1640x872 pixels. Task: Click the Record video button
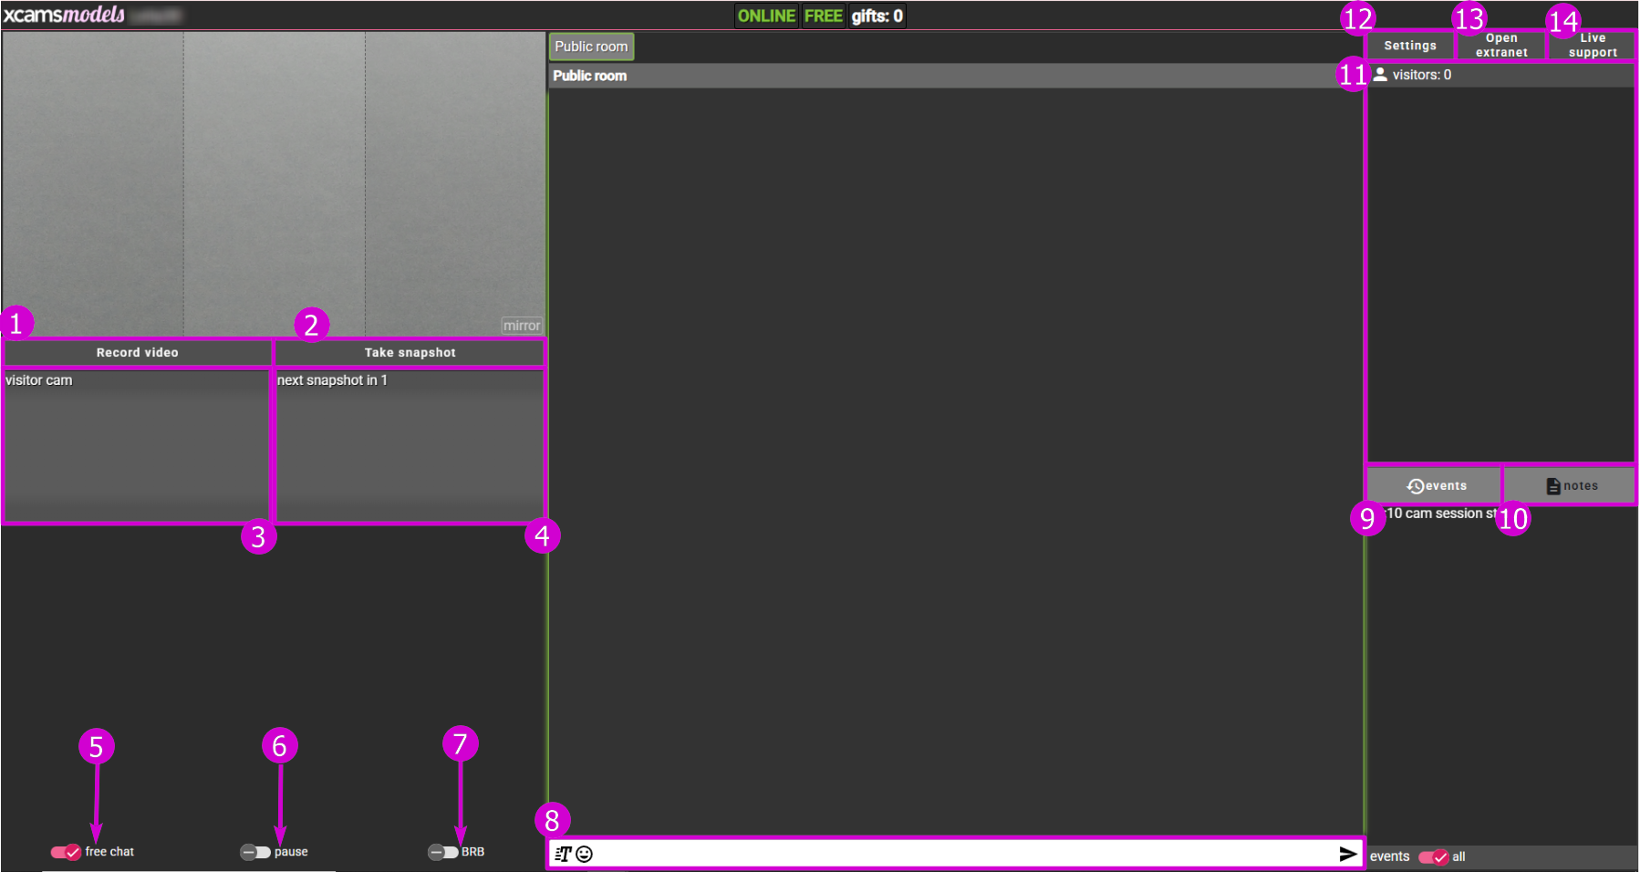click(x=138, y=353)
